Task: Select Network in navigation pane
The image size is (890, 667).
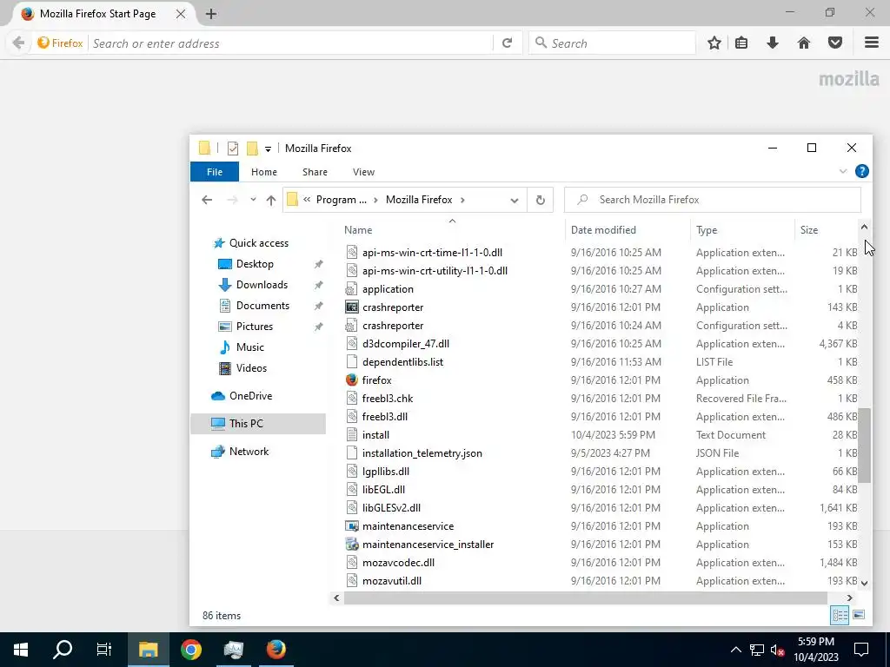Action: [x=249, y=452]
